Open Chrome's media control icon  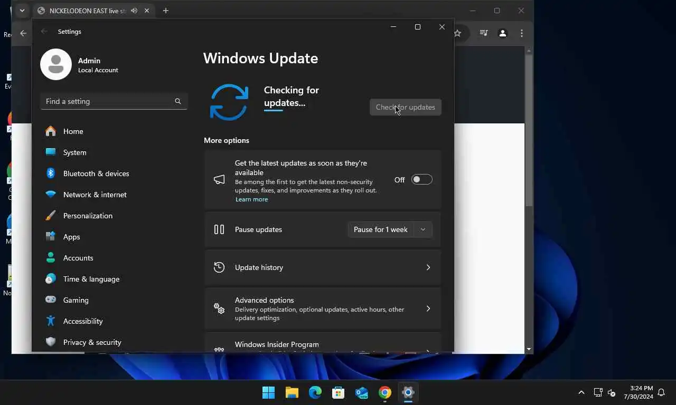[484, 33]
